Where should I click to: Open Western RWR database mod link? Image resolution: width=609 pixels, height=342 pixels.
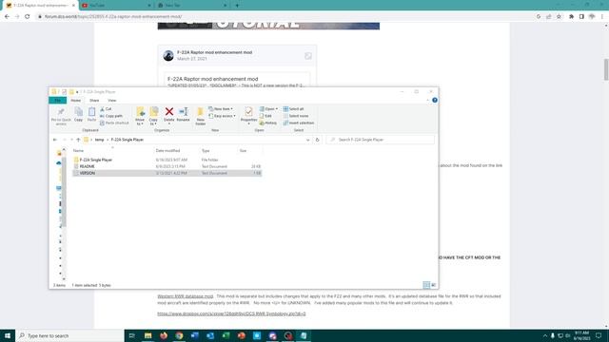click(x=186, y=296)
